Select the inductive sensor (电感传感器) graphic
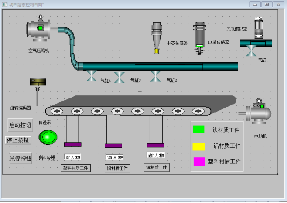Viewport: 287px width, 203px height. click(199, 38)
